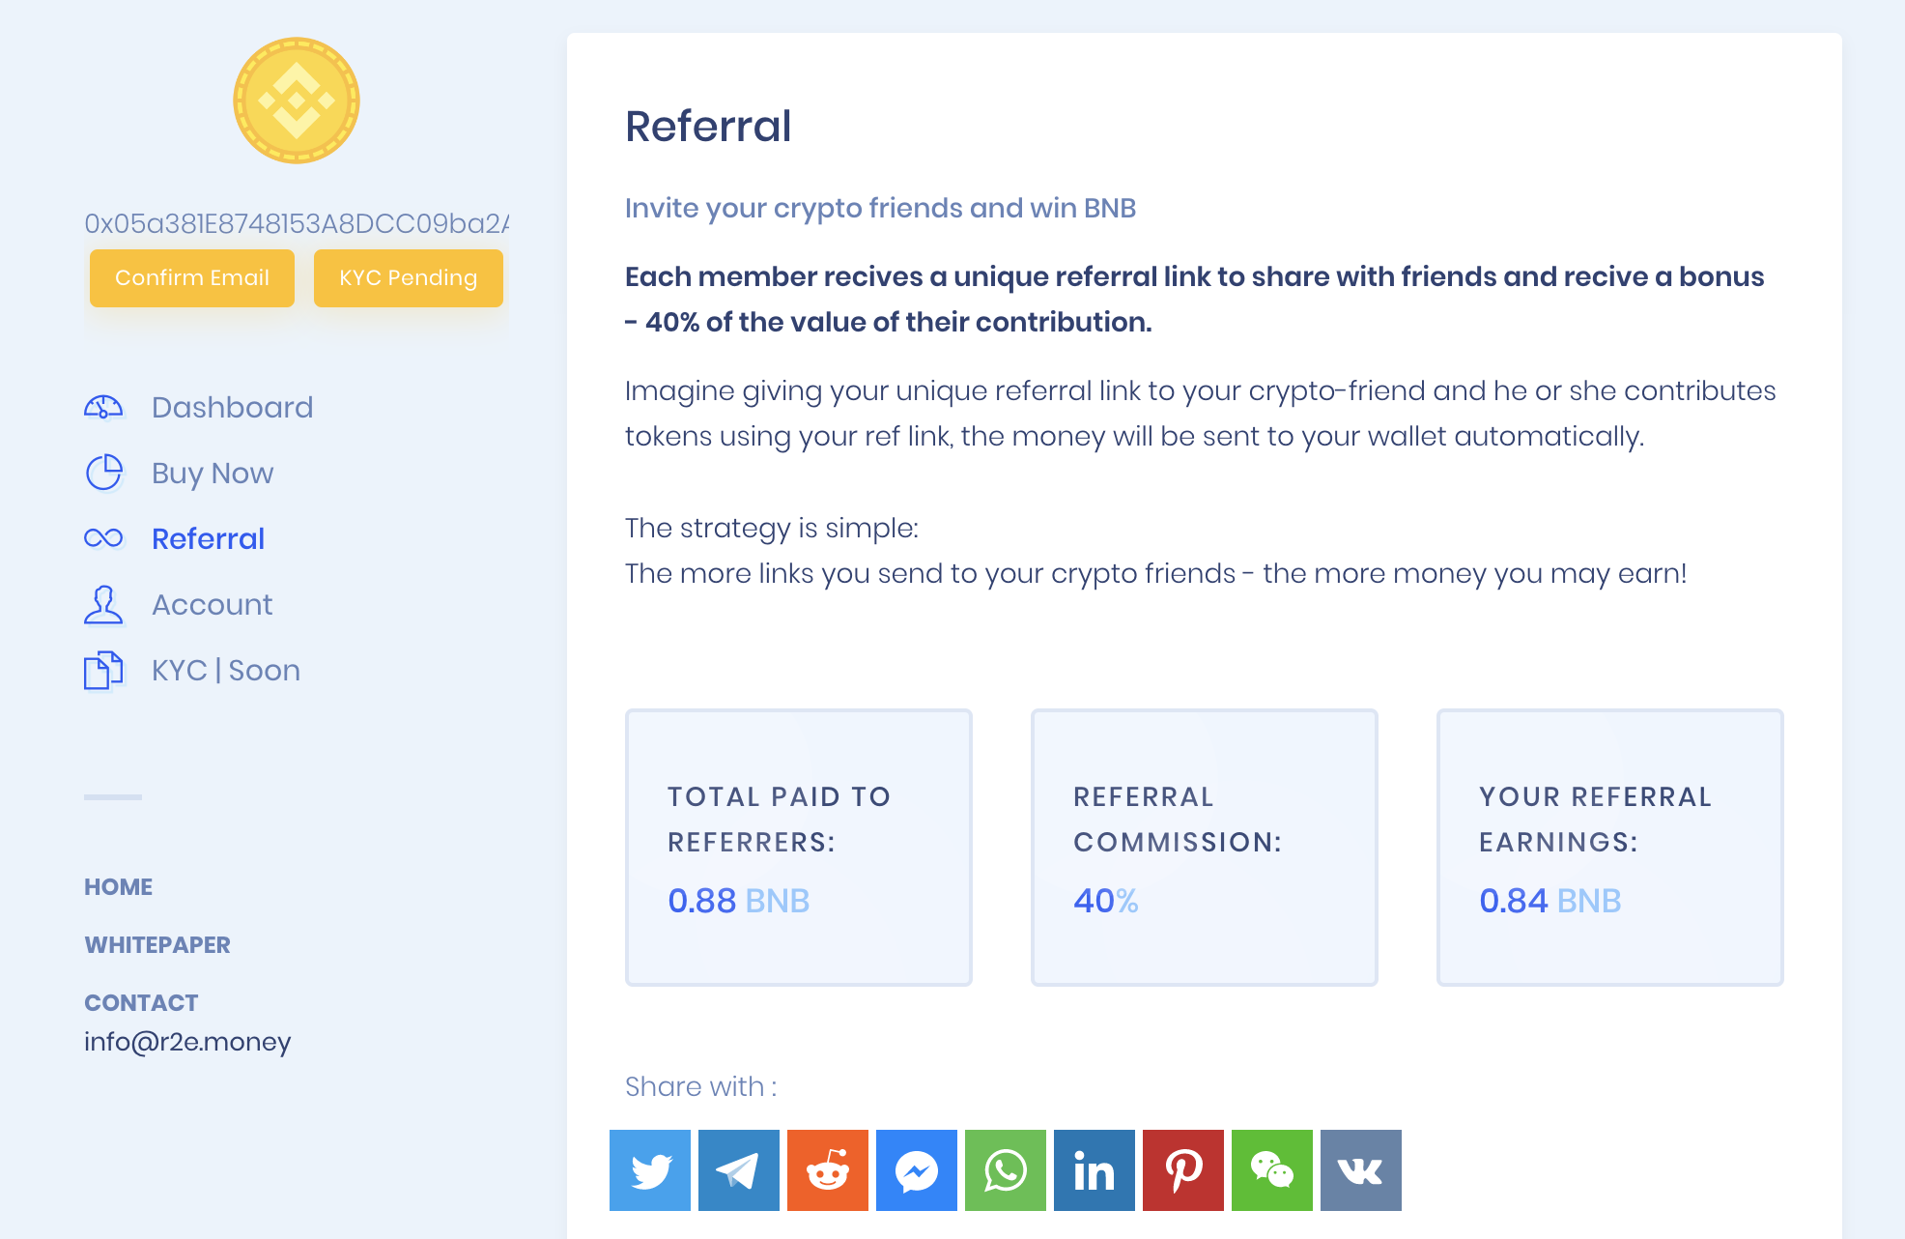Viewport: 1905px width, 1239px height.
Task: Open the Dashboard menu item
Action: (x=232, y=408)
